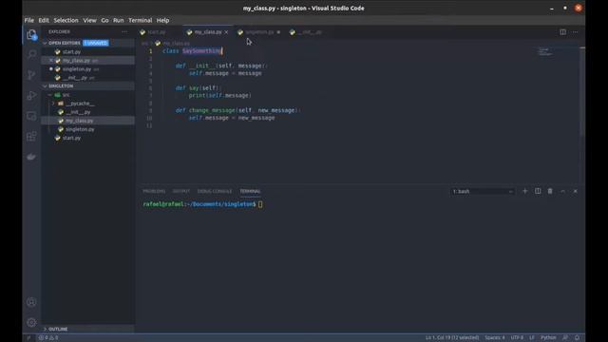608x342 pixels.
Task: Show errors and warnings from the status bar
Action: 48,338
